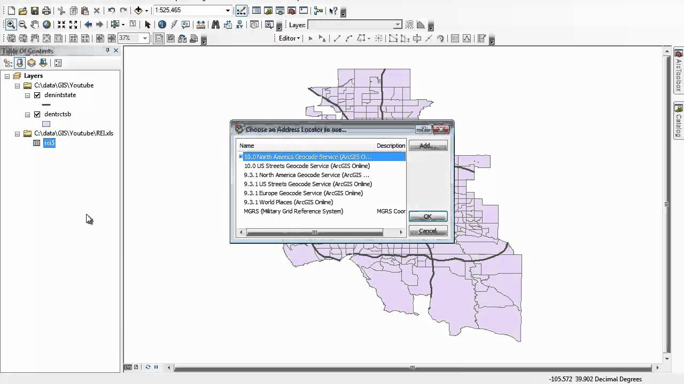Image resolution: width=684 pixels, height=384 pixels.
Task: Click the Refresh view button below map
Action: click(148, 367)
